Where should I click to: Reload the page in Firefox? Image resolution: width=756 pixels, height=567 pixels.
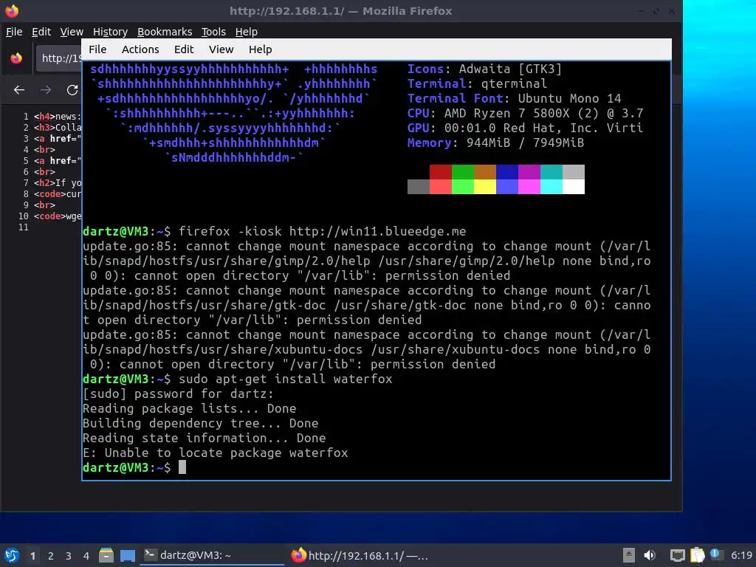click(72, 90)
